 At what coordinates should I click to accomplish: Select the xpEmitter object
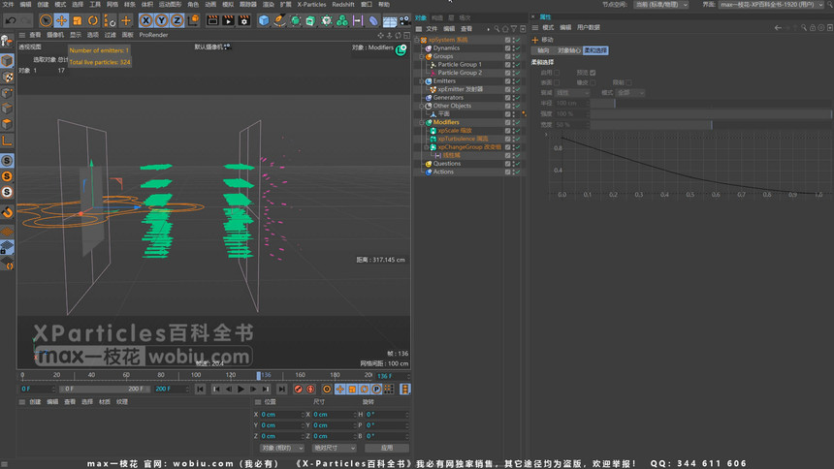tap(460, 89)
